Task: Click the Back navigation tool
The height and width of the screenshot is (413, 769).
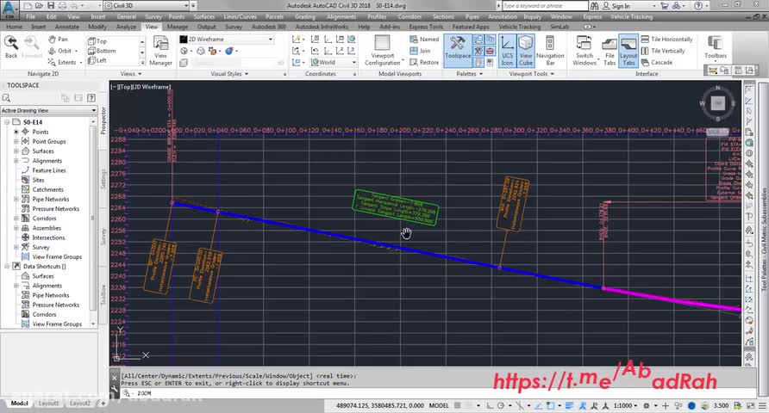Action: (x=11, y=47)
